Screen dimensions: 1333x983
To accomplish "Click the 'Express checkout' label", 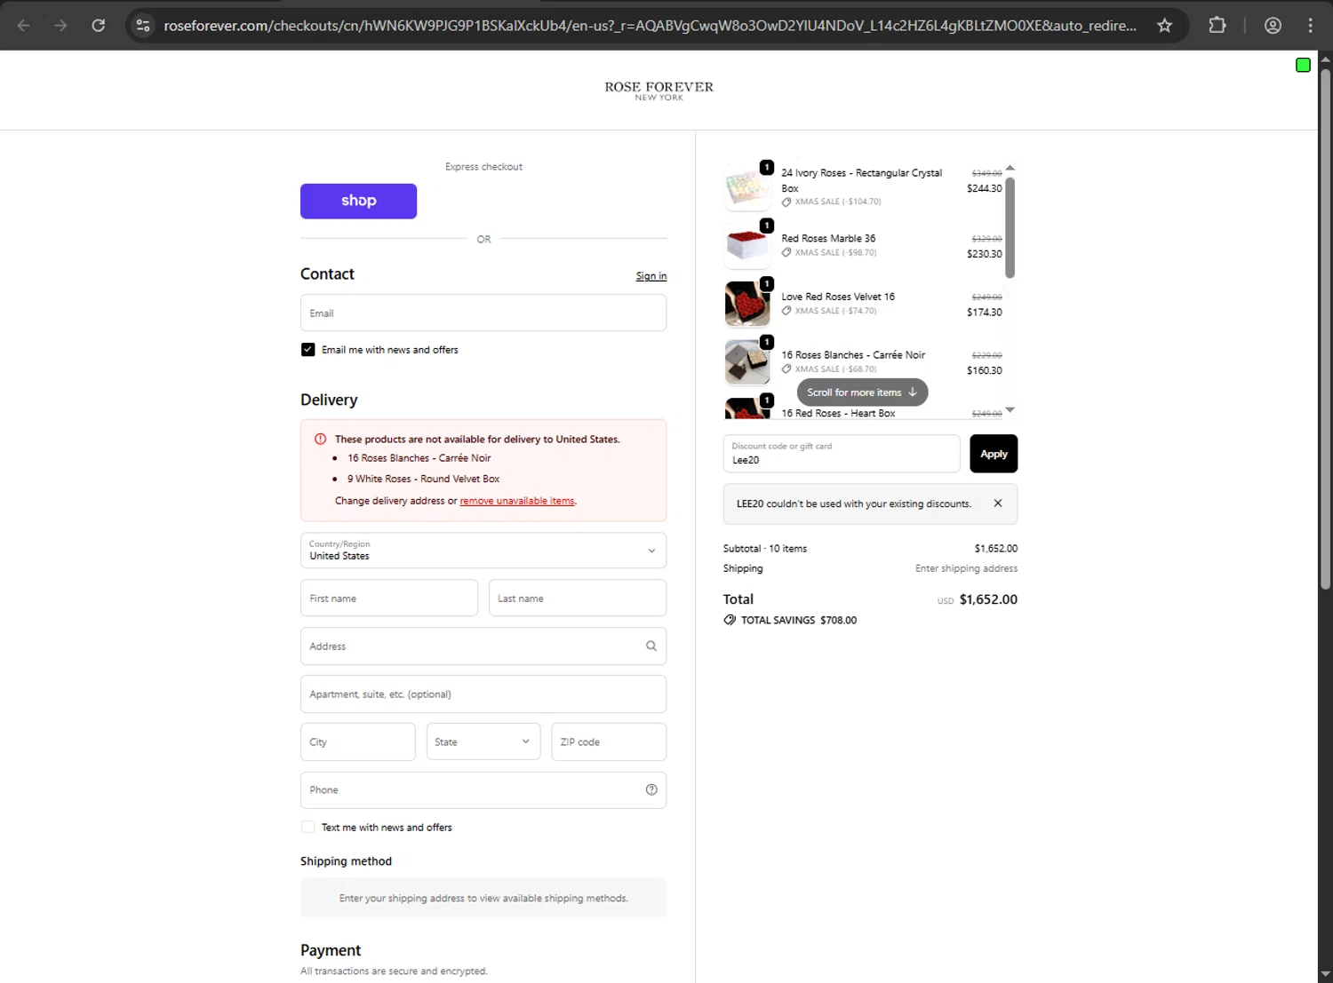I will (483, 167).
